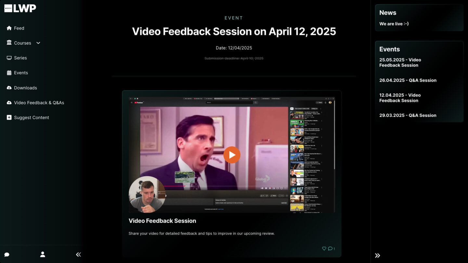Open the 25.05.2025 Video Feedback Session event

(x=400, y=62)
